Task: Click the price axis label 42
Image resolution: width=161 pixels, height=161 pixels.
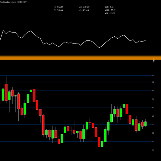Action: pyautogui.click(x=153, y=116)
